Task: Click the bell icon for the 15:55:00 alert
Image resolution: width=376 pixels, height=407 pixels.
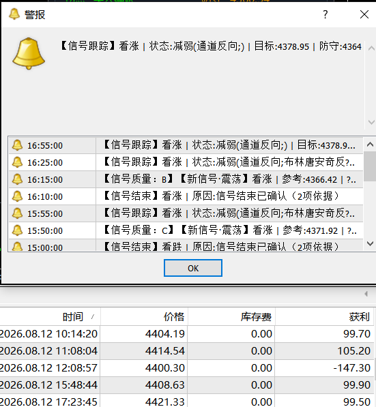Action: pyautogui.click(x=18, y=213)
